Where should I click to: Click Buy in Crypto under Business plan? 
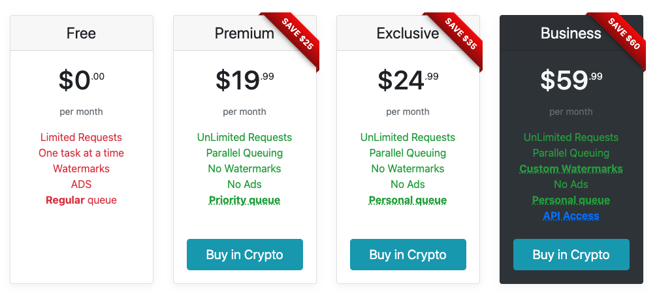click(571, 255)
